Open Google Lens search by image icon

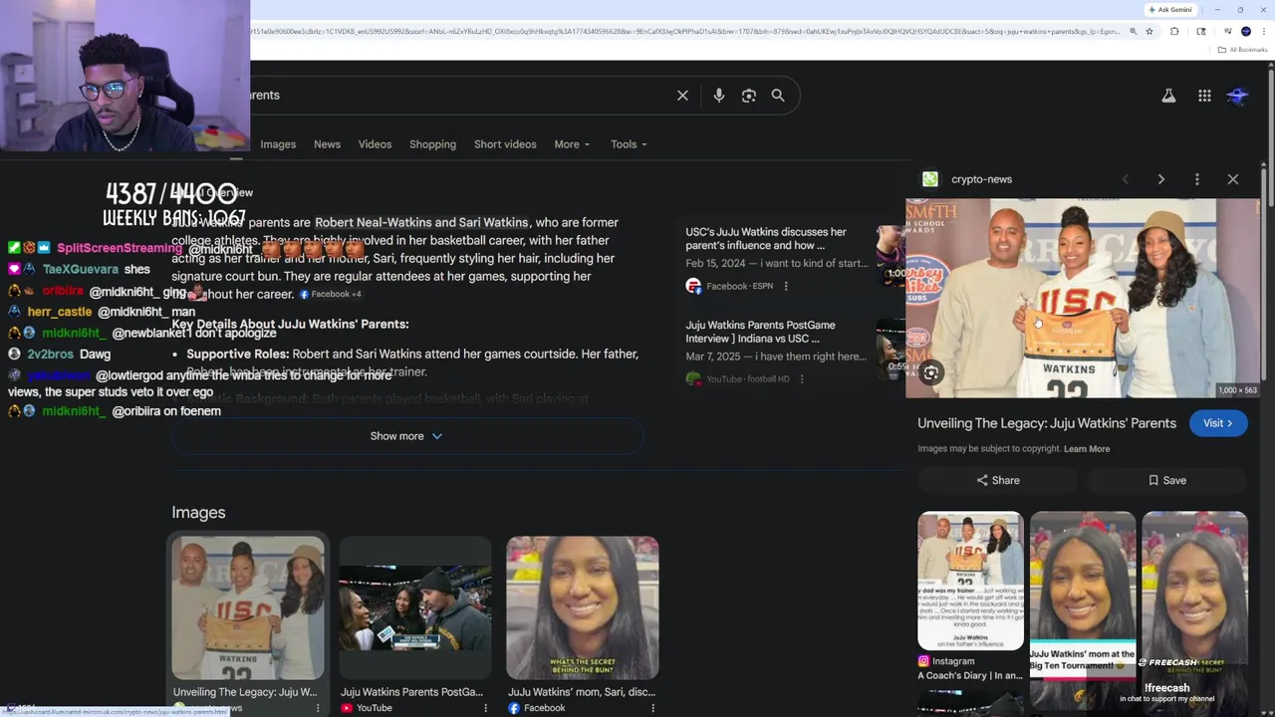point(749,96)
